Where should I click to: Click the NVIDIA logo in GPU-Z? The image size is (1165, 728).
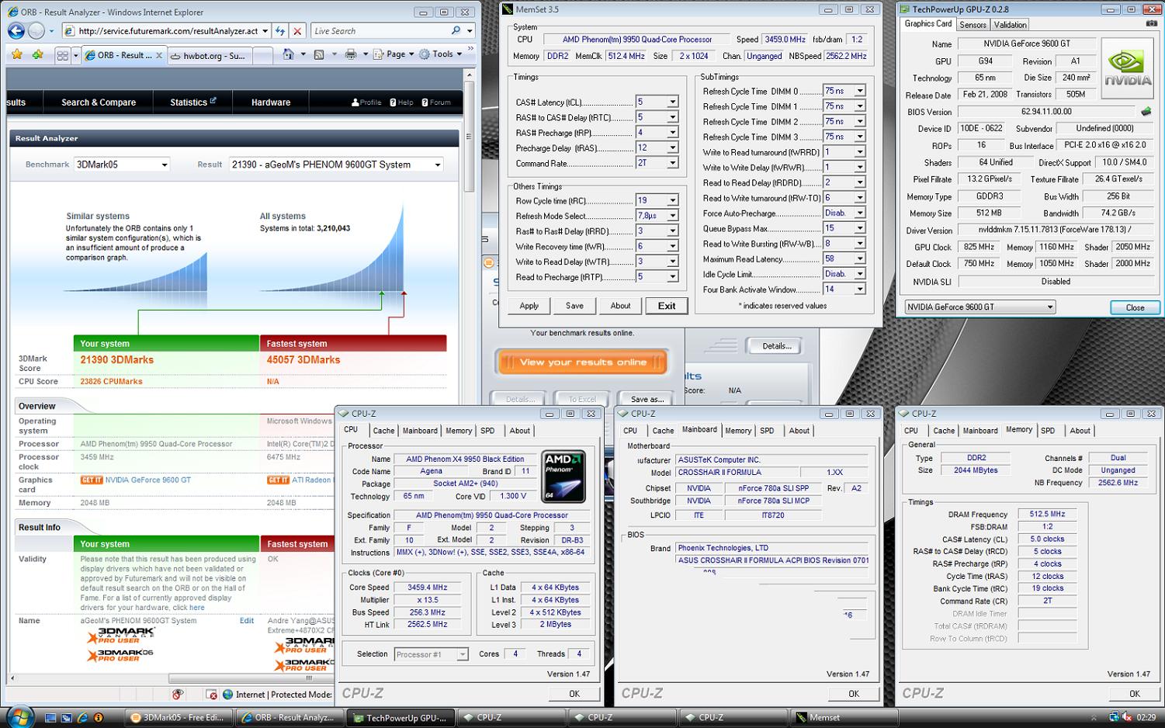click(1128, 69)
